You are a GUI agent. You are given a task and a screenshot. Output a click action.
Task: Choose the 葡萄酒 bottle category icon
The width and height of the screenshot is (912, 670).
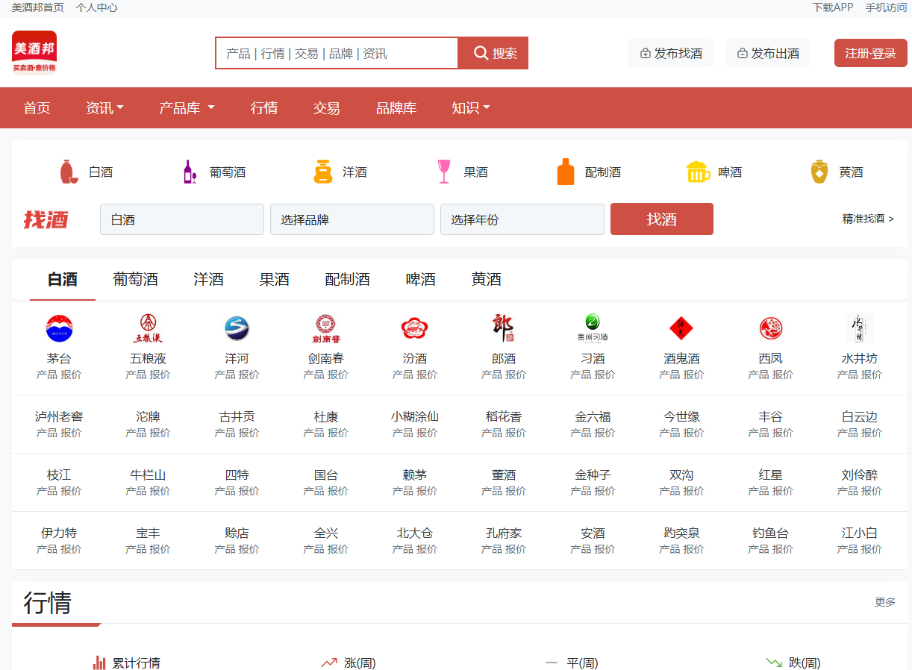point(190,172)
